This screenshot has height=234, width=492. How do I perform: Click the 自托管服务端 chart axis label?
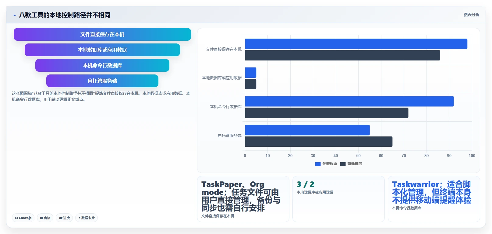230,136
